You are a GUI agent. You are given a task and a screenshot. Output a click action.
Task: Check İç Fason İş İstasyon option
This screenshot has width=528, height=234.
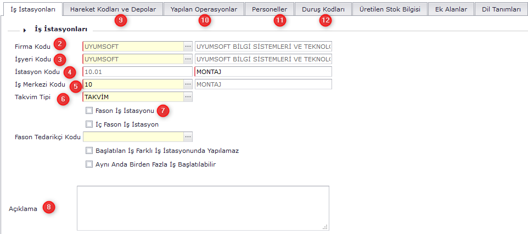89,124
